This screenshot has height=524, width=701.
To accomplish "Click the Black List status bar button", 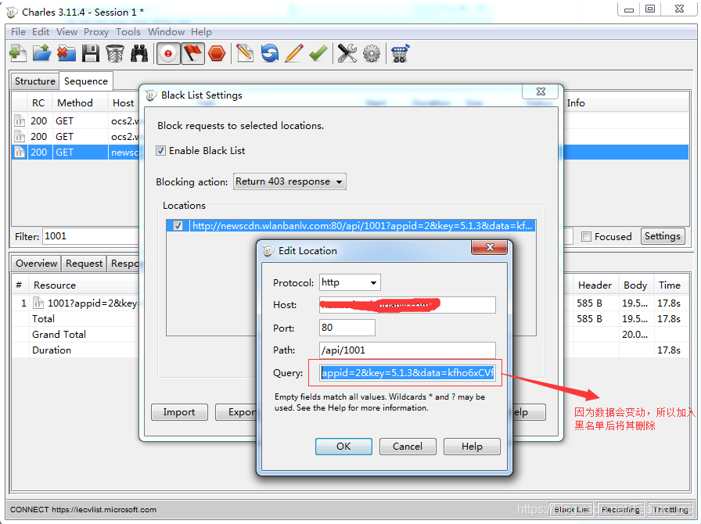I will pos(572,509).
